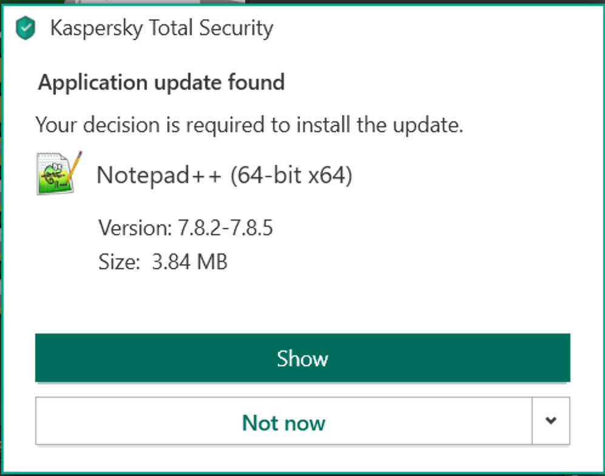Click the empty title bar area

tap(437, 28)
